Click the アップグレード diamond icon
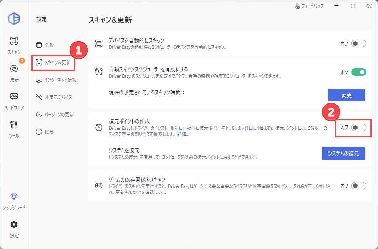The image size is (378, 249). tap(14, 197)
